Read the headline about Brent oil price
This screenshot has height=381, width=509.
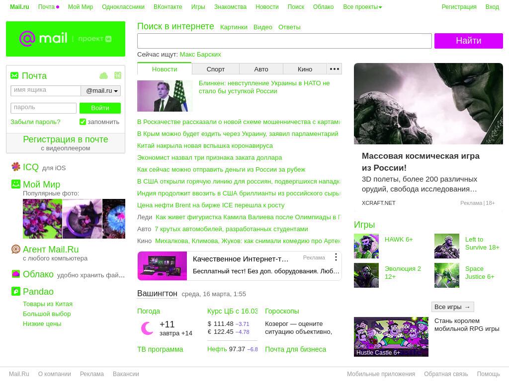[211, 205]
